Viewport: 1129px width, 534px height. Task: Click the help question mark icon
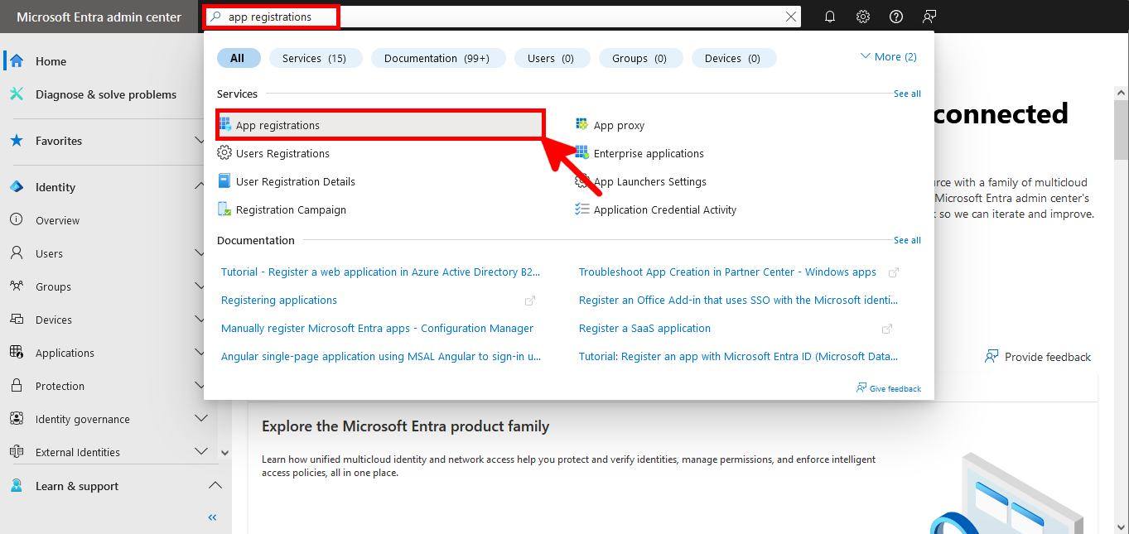(x=895, y=16)
